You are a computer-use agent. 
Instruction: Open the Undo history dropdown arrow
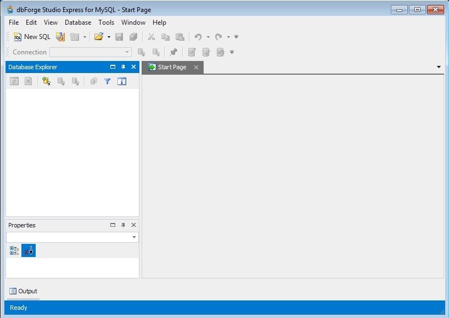(x=208, y=37)
